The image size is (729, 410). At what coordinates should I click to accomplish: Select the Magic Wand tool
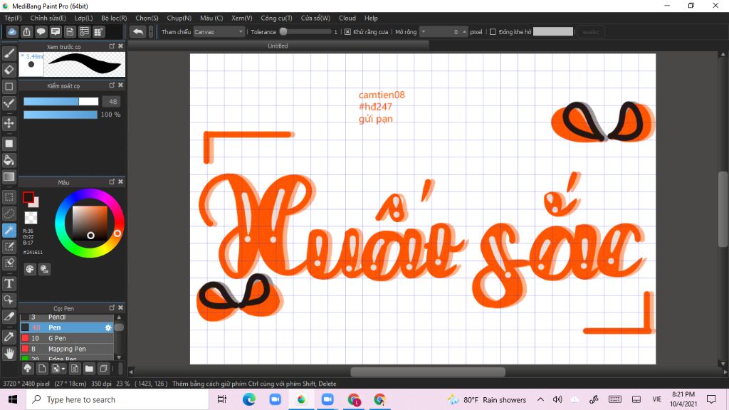(9, 230)
